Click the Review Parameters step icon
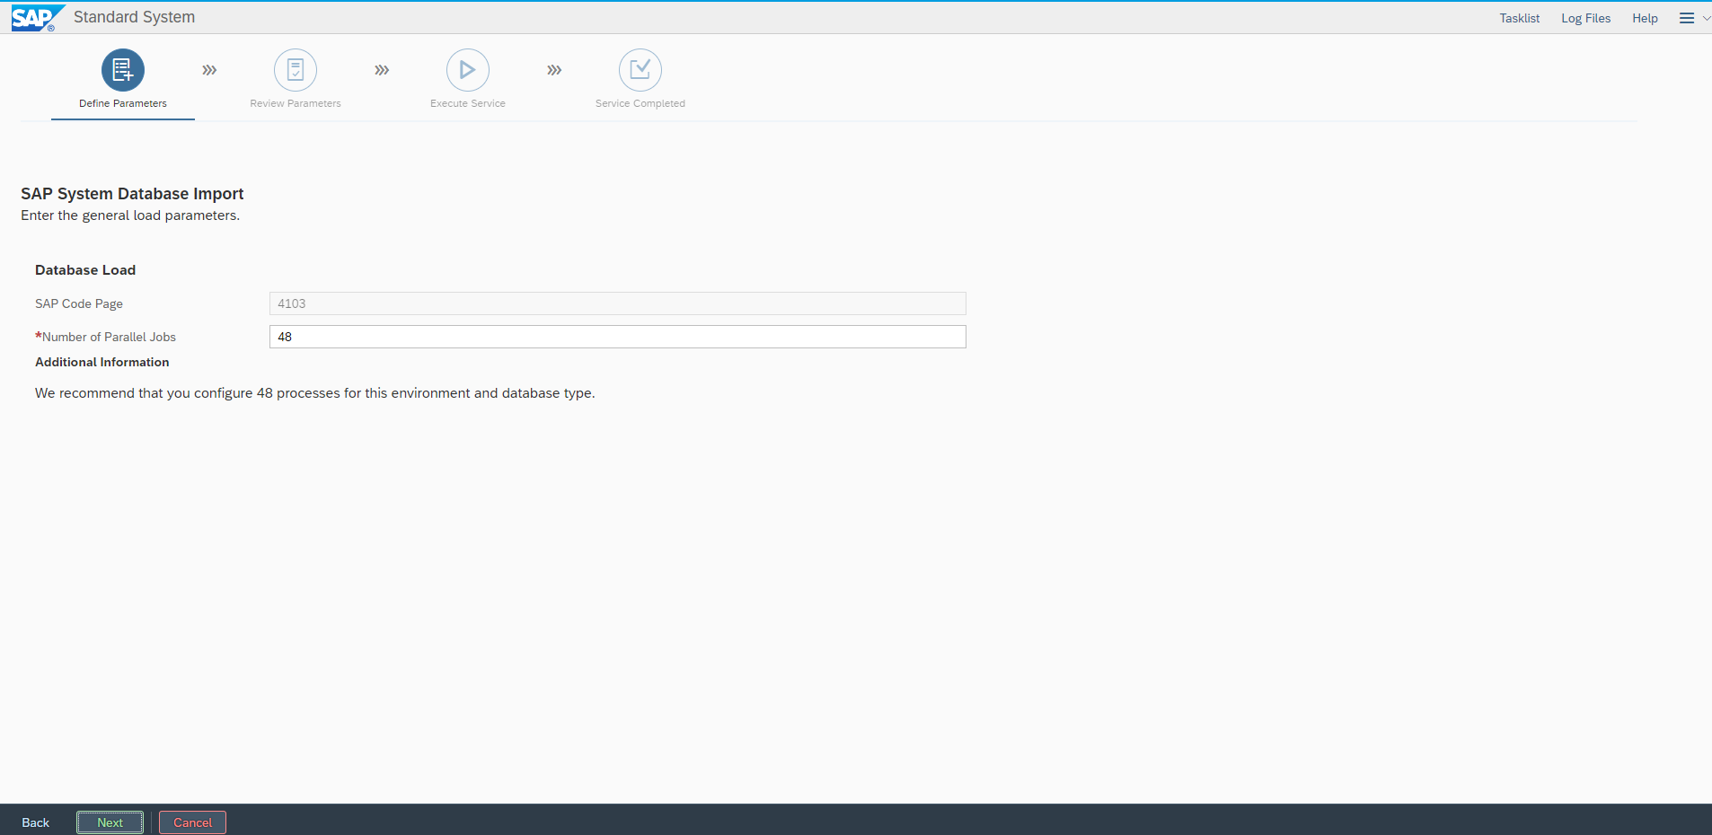Viewport: 1712px width, 835px height. click(296, 70)
